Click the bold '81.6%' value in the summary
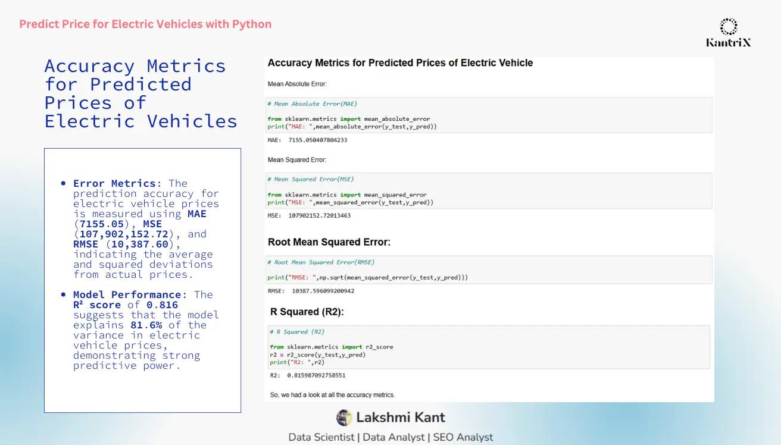 tap(146, 325)
